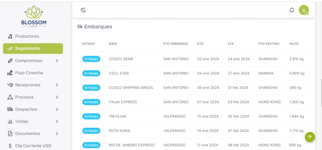This screenshot has height=150, width=322.
Task: Open the Flujo Cosecha menu item
Action: [x=33, y=73]
